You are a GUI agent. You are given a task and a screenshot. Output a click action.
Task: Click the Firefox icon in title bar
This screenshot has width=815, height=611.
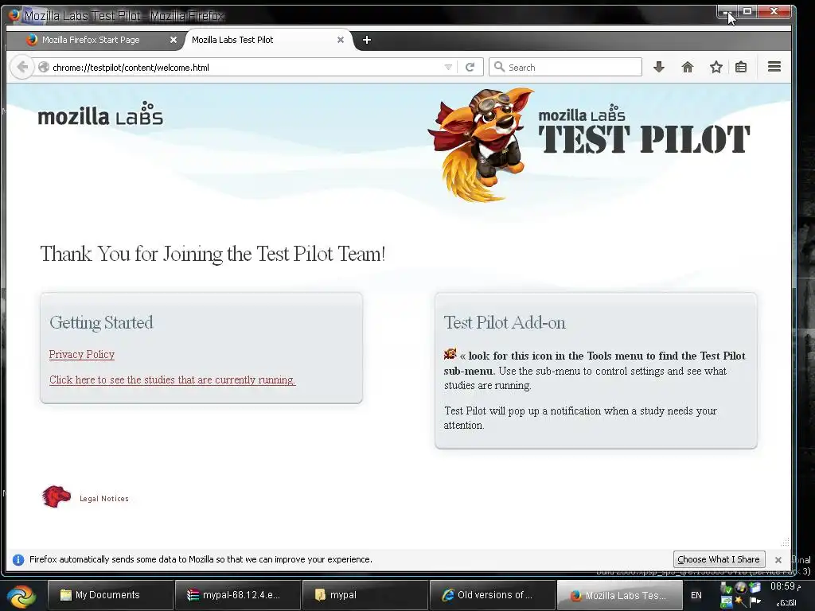(14, 14)
